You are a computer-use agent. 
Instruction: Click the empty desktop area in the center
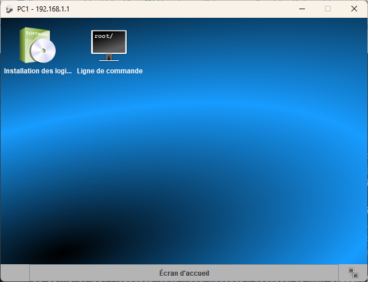point(183,160)
